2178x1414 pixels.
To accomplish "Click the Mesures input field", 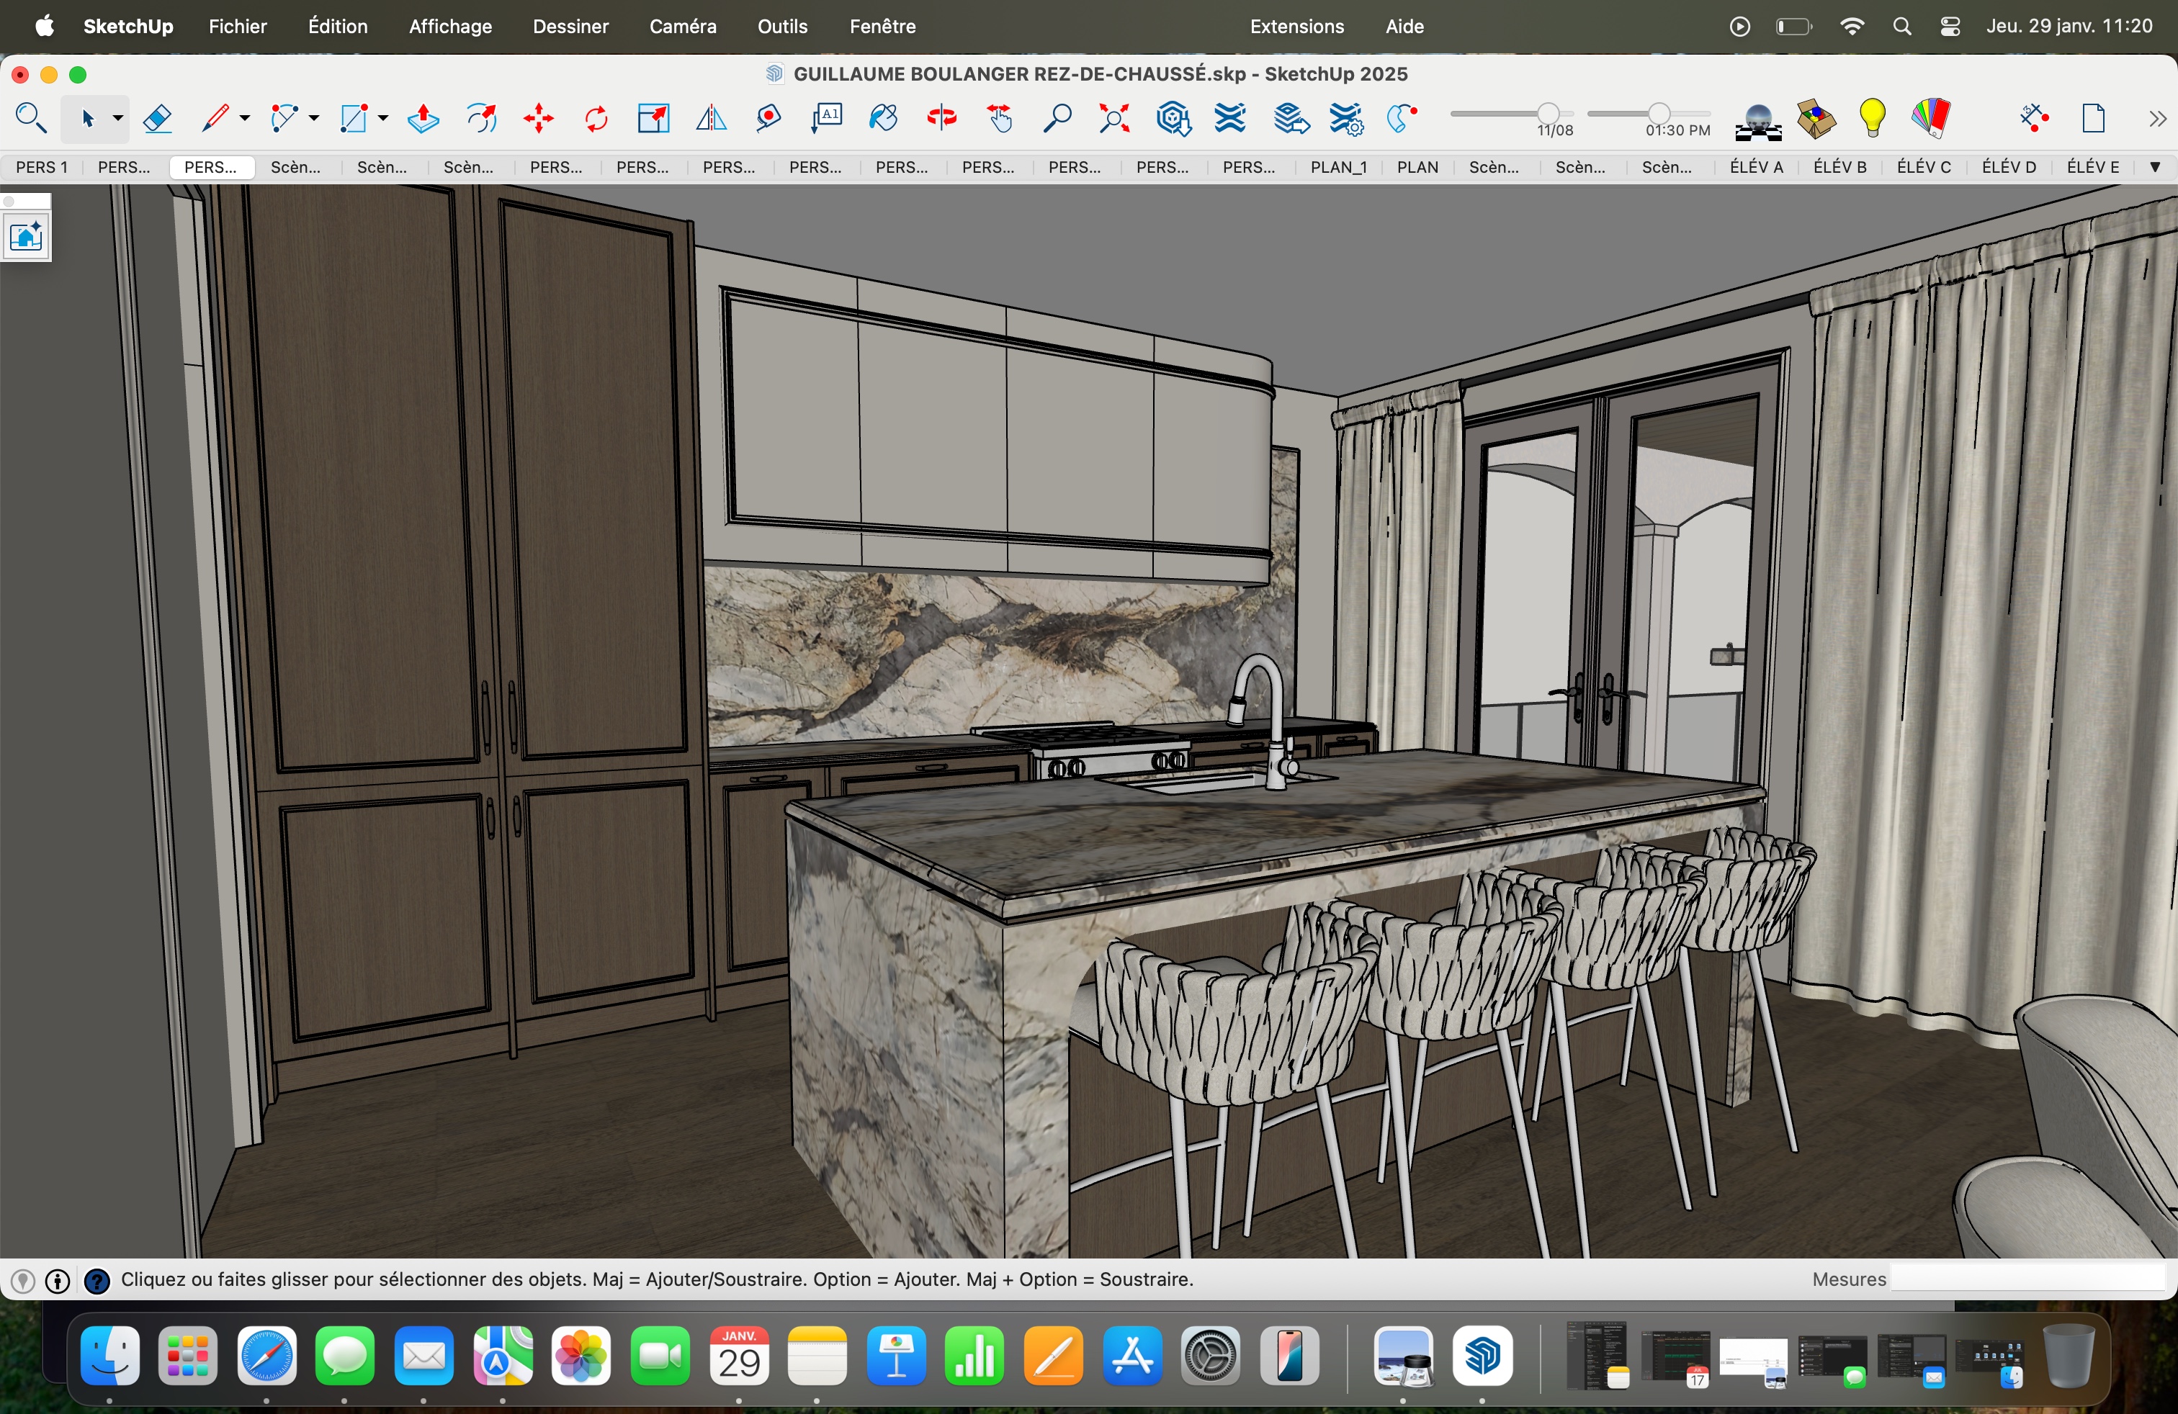I will [2027, 1279].
